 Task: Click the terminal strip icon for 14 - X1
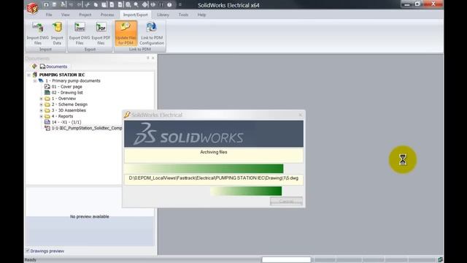point(47,122)
